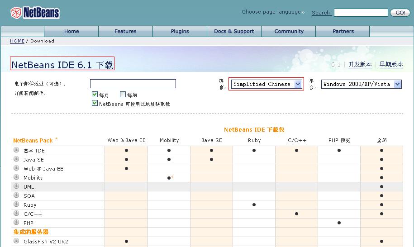Toggle NetBeans 可使用此地址联系我 checkbox
The image size is (414, 247).
95,103
